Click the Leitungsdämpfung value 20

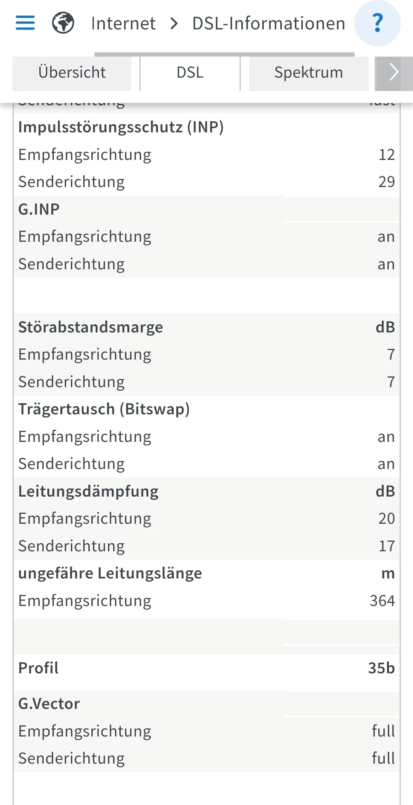pos(386,518)
